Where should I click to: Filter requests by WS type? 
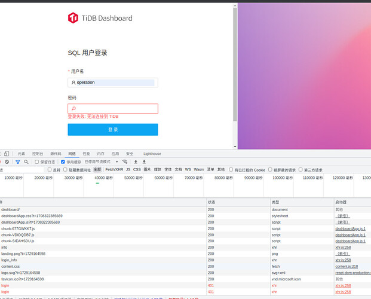tap(188, 169)
